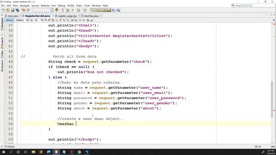Open the Navigate menu
This screenshot has height=155, width=276.
pyautogui.click(x=25, y=6)
